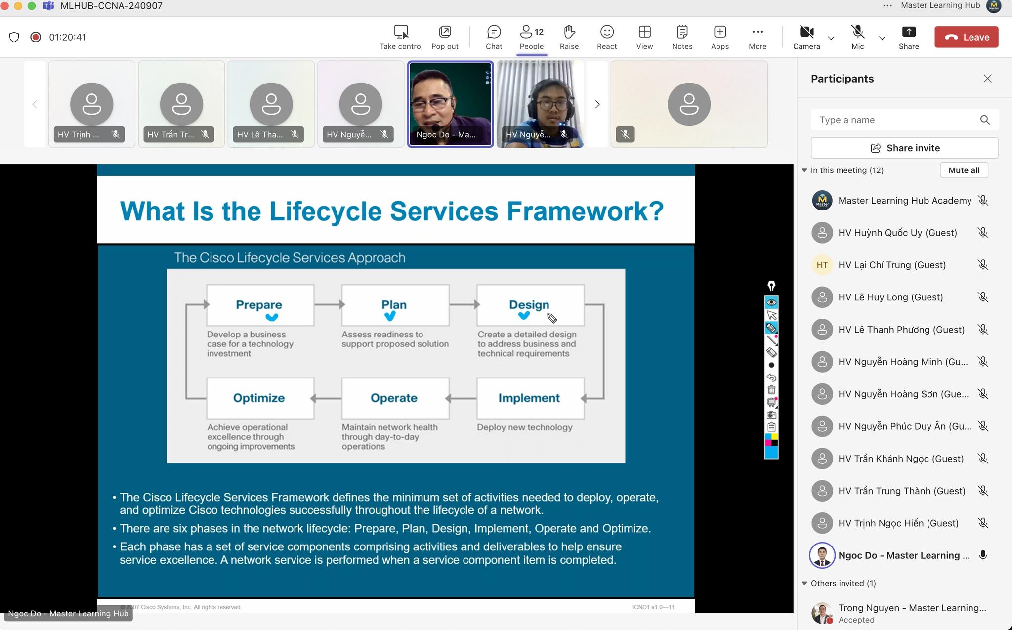Open the View layout options
1012x630 pixels.
tap(644, 37)
